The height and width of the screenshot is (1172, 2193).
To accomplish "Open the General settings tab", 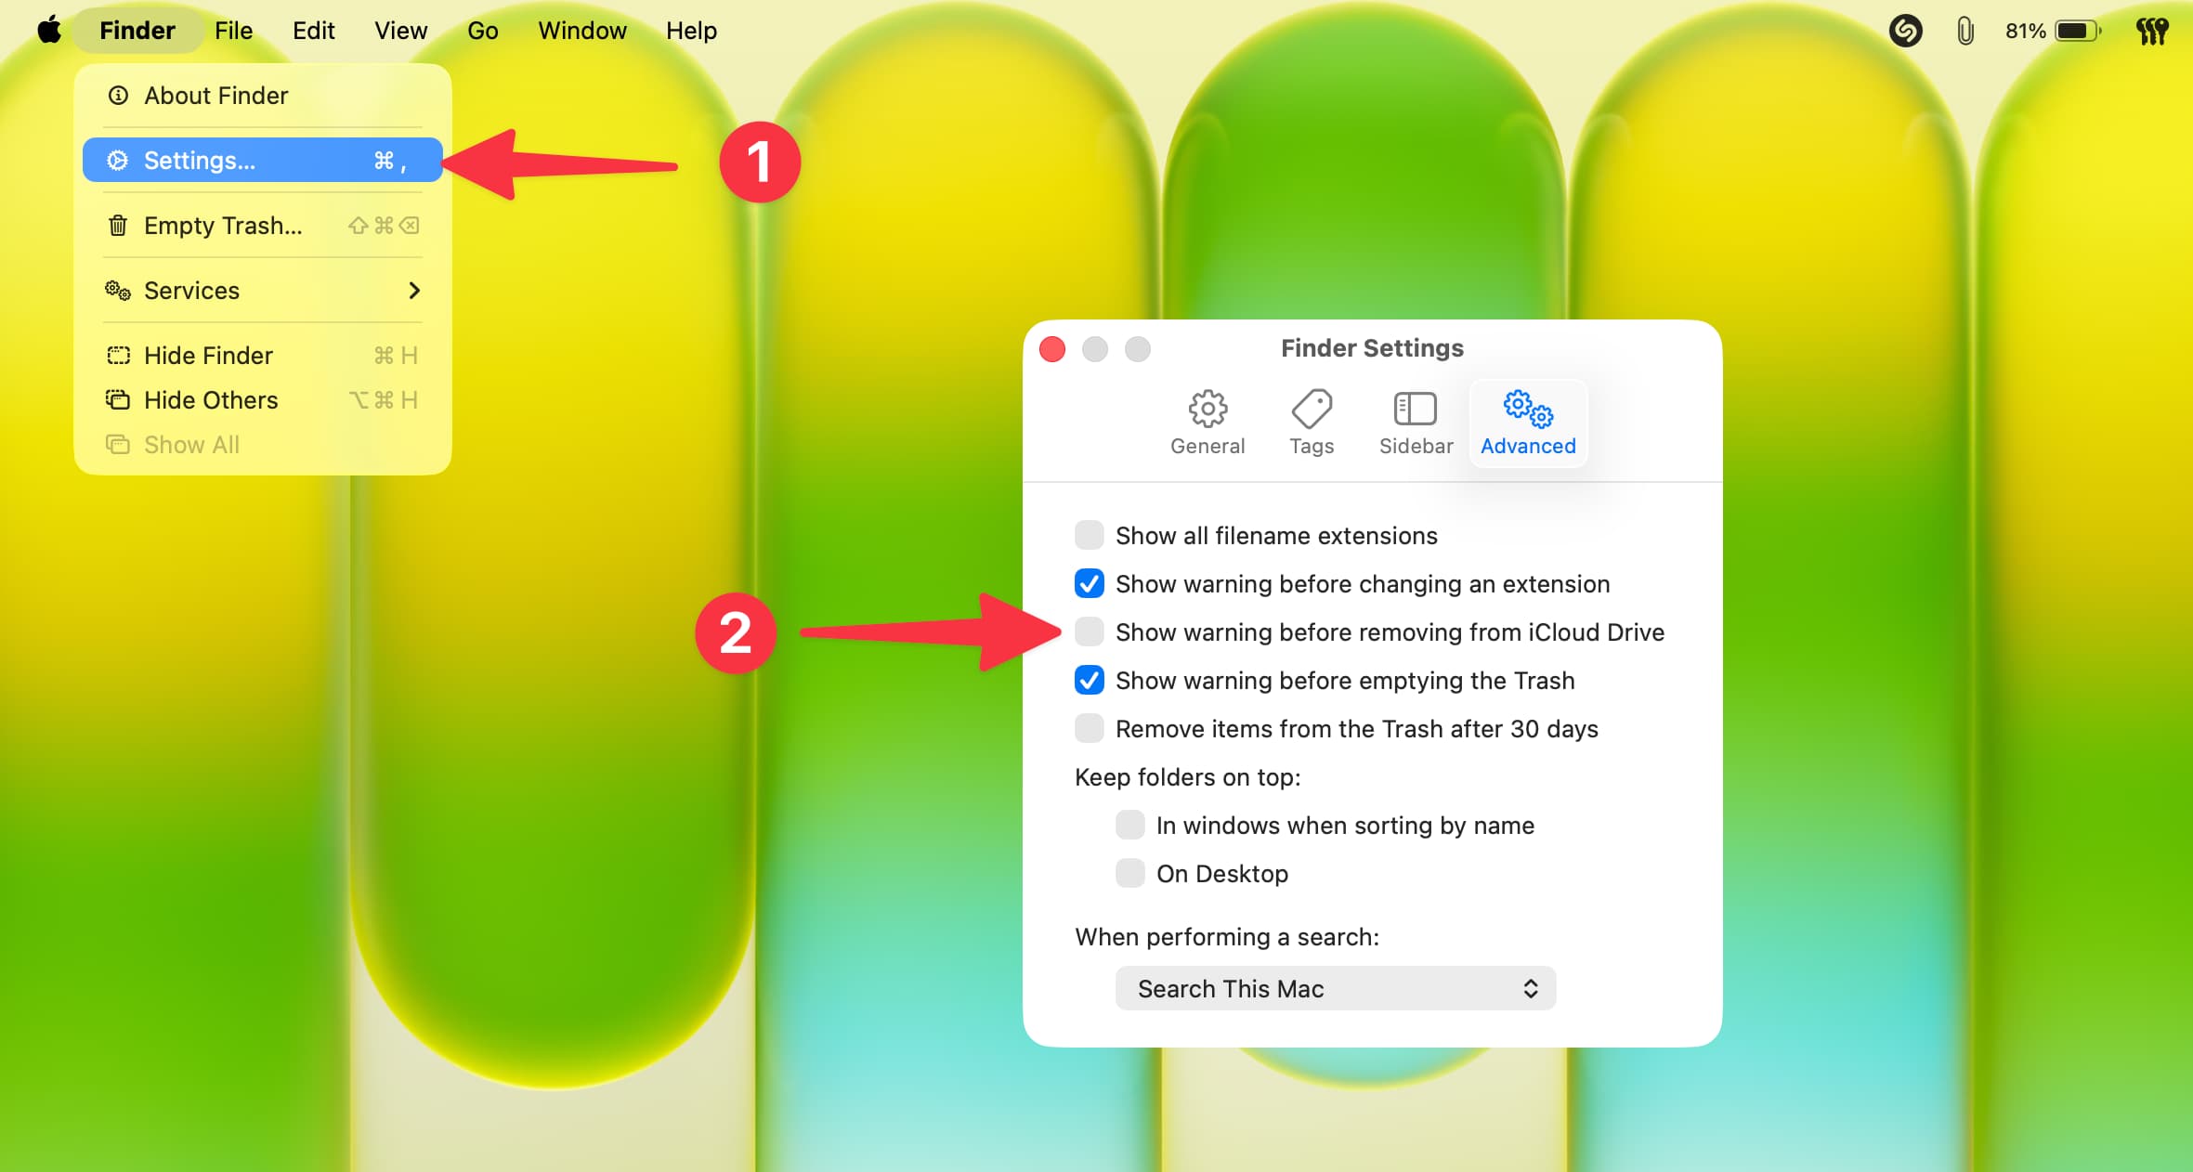I will pos(1207,423).
